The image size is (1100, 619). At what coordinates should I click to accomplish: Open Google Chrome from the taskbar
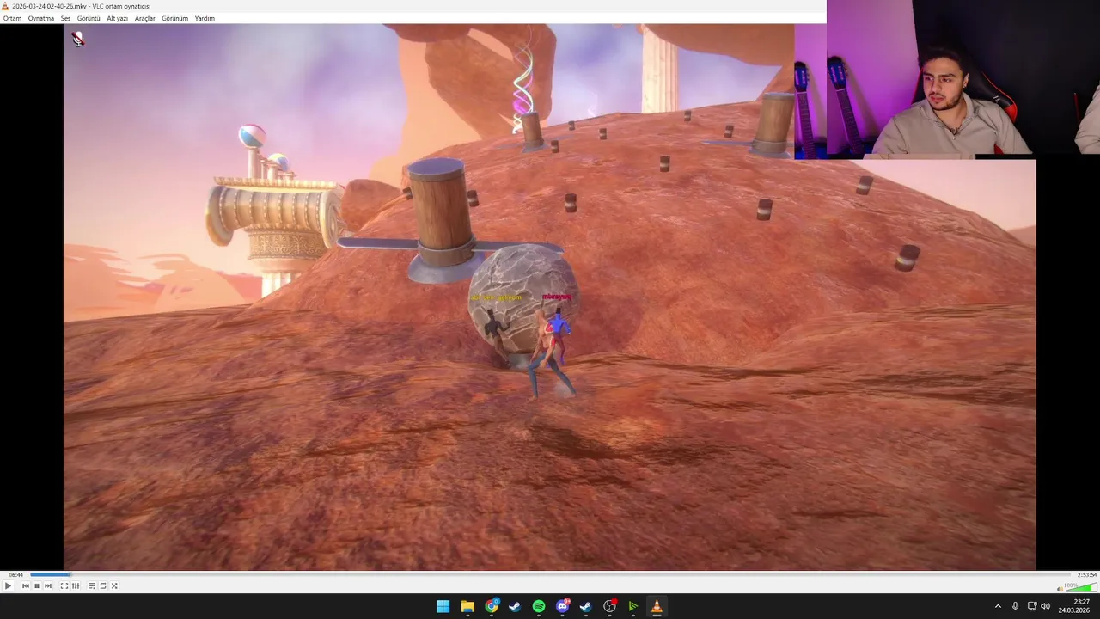click(x=492, y=606)
